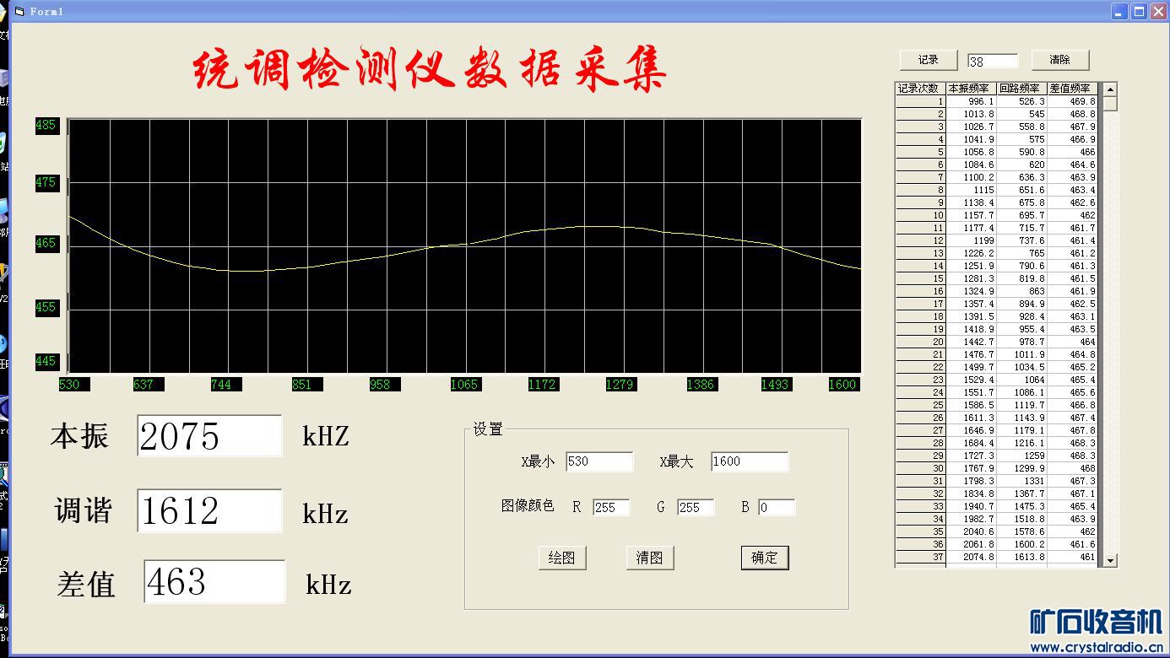Click the G color value field

point(696,508)
